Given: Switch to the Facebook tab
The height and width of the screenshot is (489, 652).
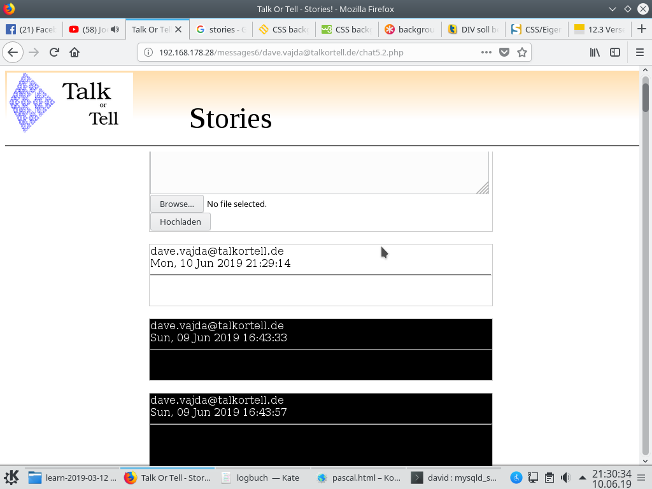Looking at the screenshot, I should point(32,29).
